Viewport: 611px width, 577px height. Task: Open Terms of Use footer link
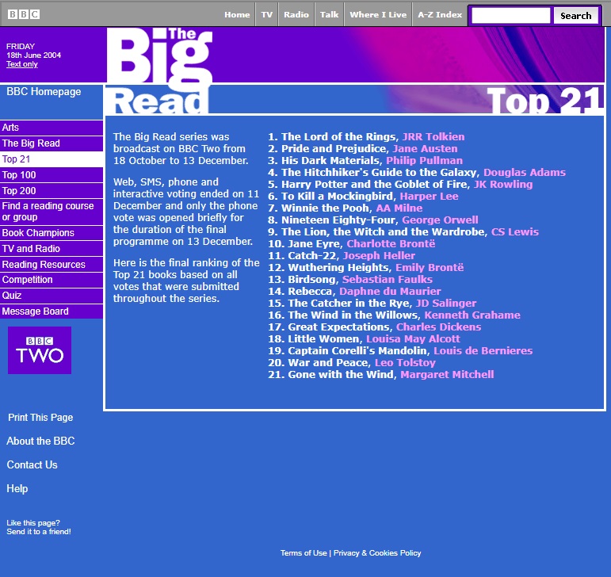click(x=304, y=553)
